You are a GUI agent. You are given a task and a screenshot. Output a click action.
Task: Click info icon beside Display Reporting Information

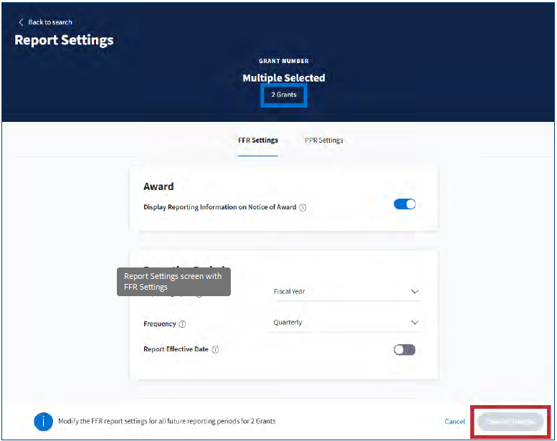303,208
